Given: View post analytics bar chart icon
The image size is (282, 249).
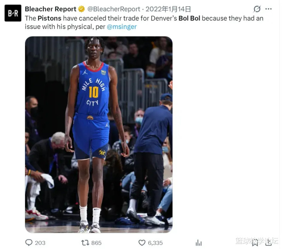Looking at the screenshot, I should point(199,243).
